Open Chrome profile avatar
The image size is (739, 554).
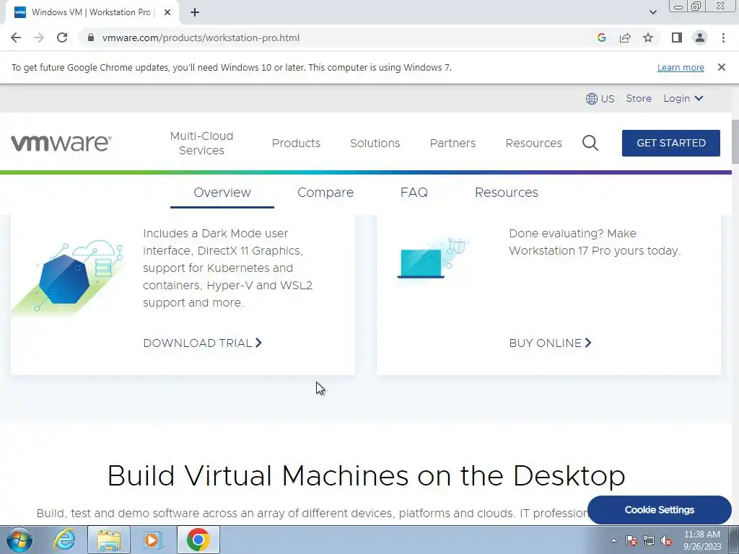pyautogui.click(x=700, y=38)
